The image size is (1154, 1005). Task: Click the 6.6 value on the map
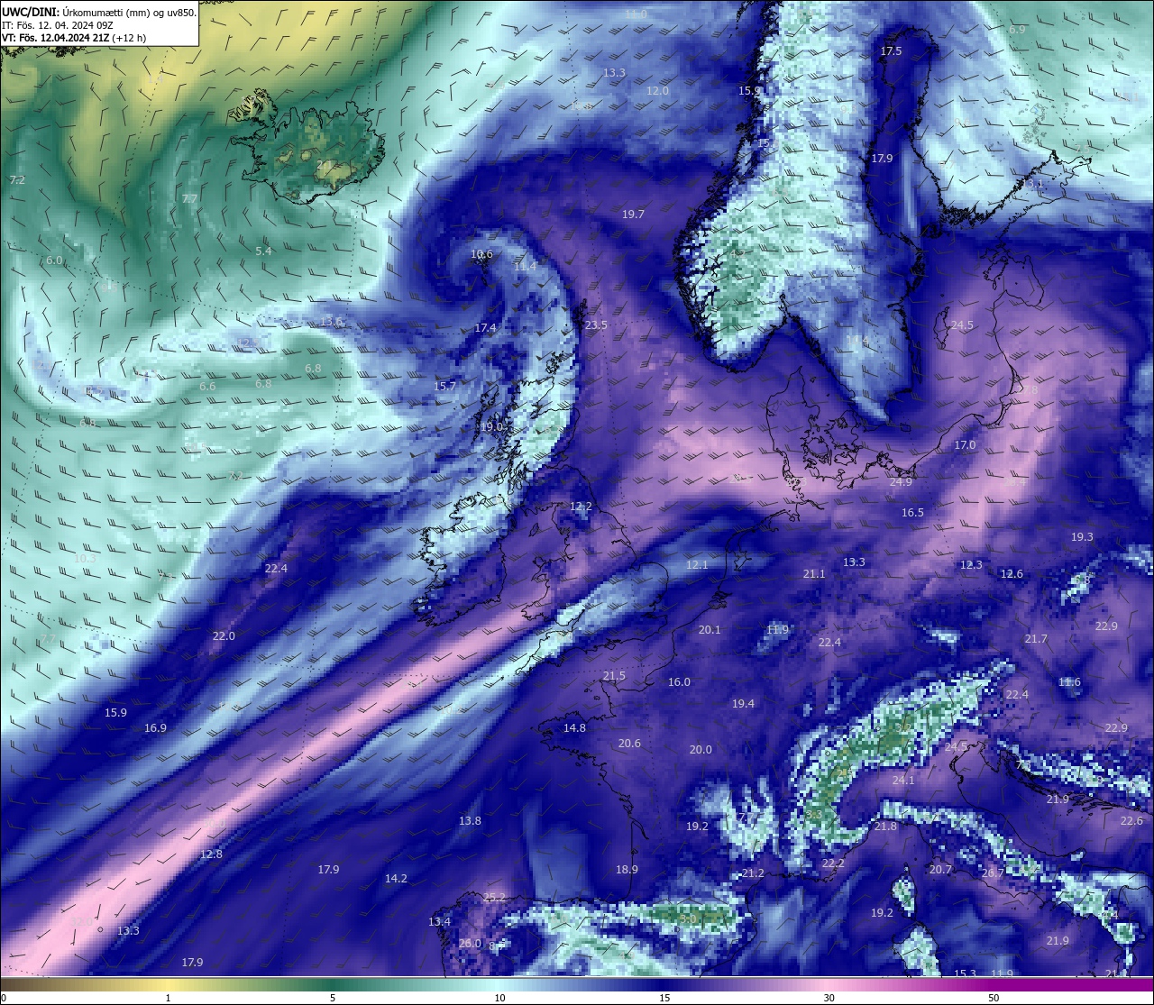pos(207,387)
